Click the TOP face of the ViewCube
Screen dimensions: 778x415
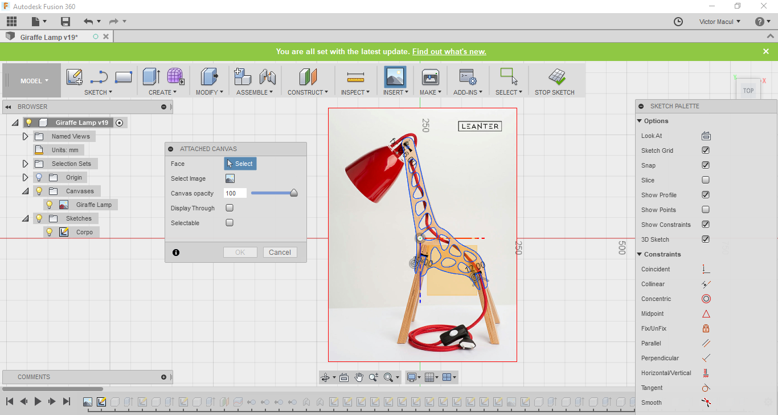[x=748, y=91]
